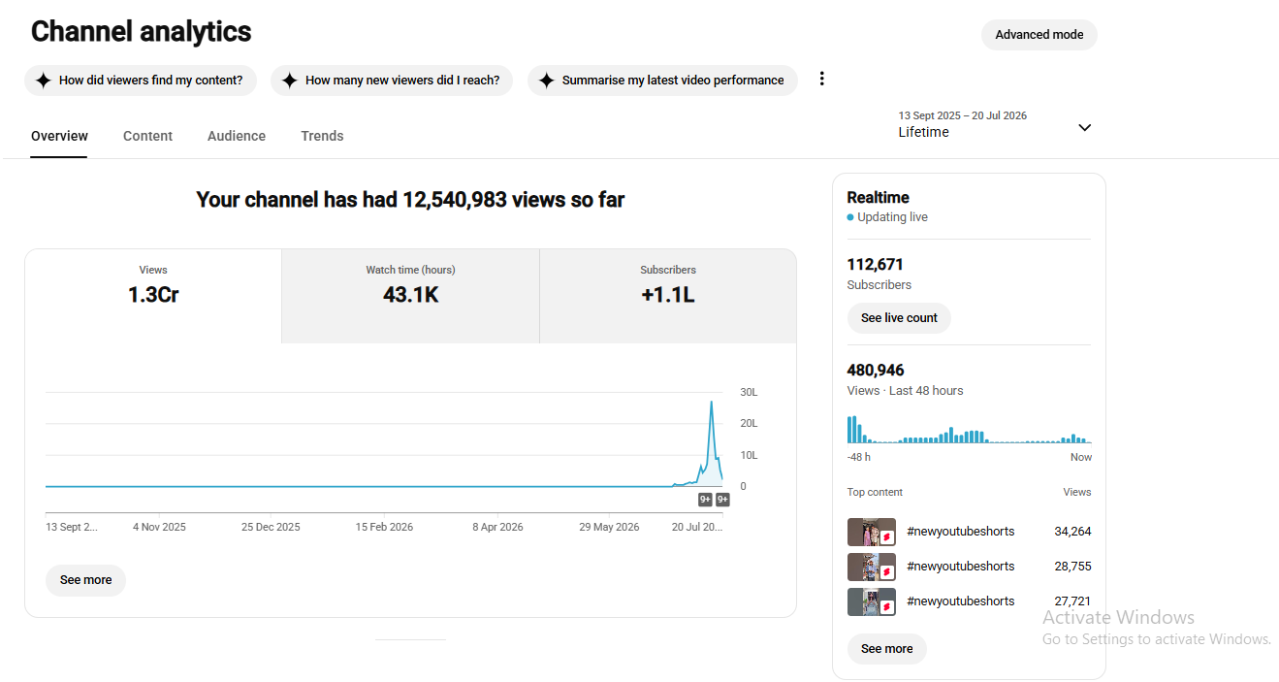Click See live count button

899,318
